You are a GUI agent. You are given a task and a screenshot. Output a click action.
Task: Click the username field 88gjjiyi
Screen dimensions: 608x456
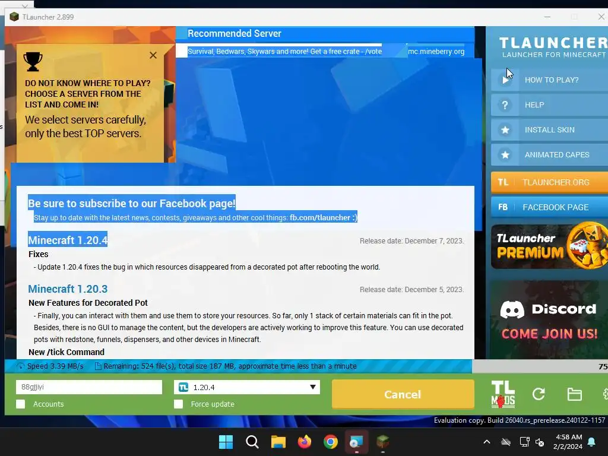pos(89,387)
